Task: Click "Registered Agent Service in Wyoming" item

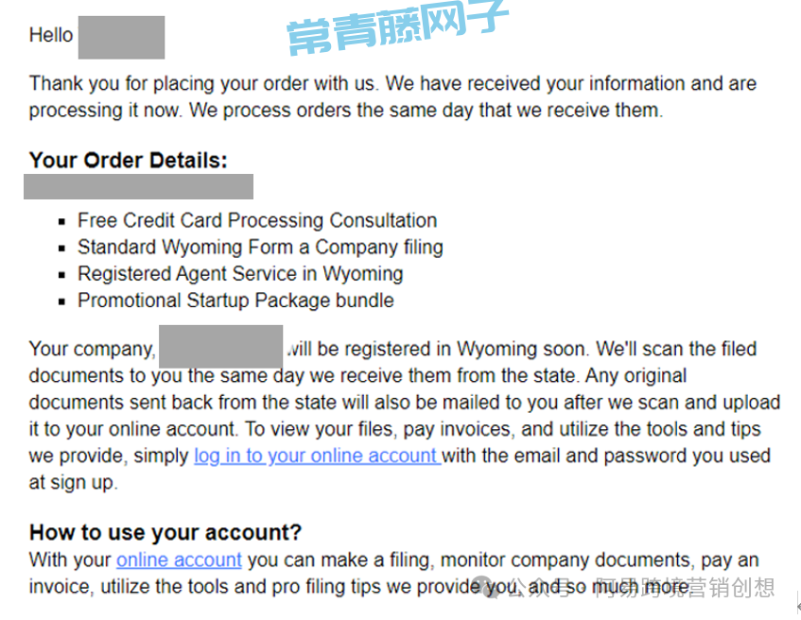Action: 240,274
